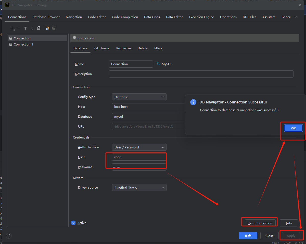Screen dimensions: 306x244
Task: Focus the User field showing root
Action: click(139, 157)
